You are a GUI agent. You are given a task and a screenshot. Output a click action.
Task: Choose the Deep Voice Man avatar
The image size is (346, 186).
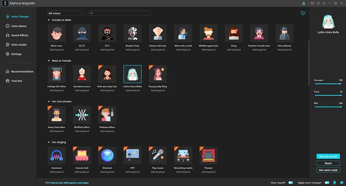57,115
